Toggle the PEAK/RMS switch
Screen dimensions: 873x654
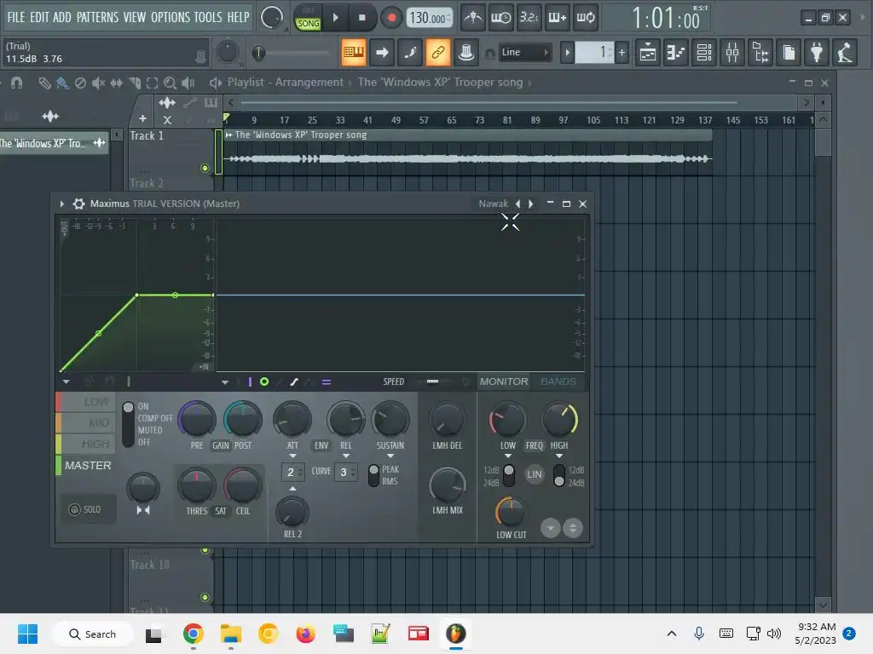(x=373, y=475)
